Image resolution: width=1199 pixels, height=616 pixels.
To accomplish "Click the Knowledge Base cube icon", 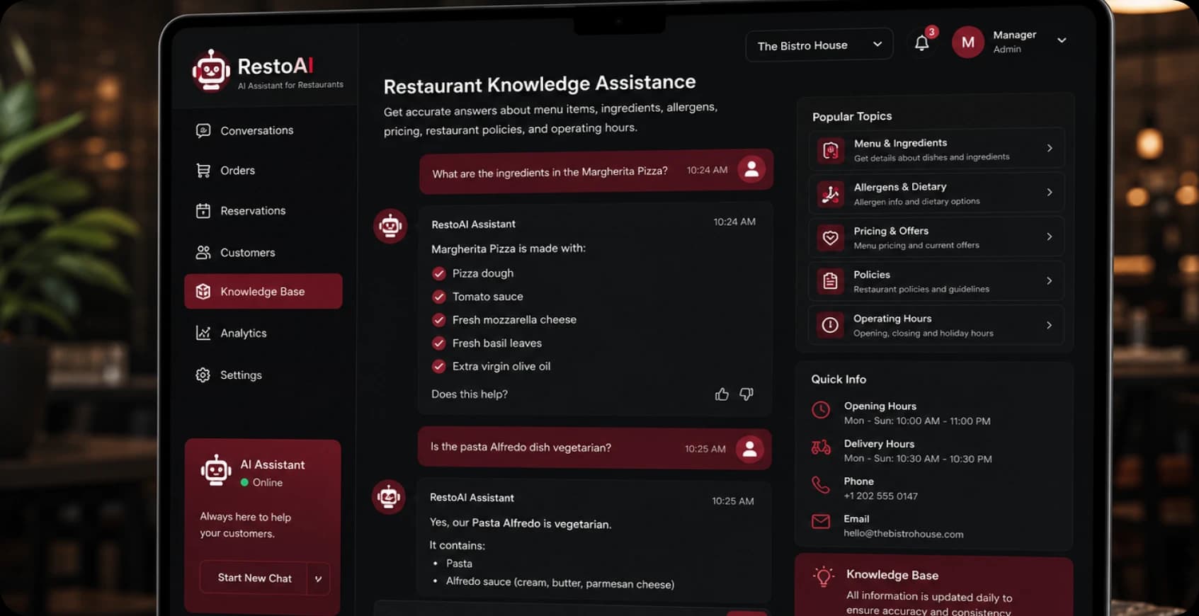I will (x=203, y=292).
